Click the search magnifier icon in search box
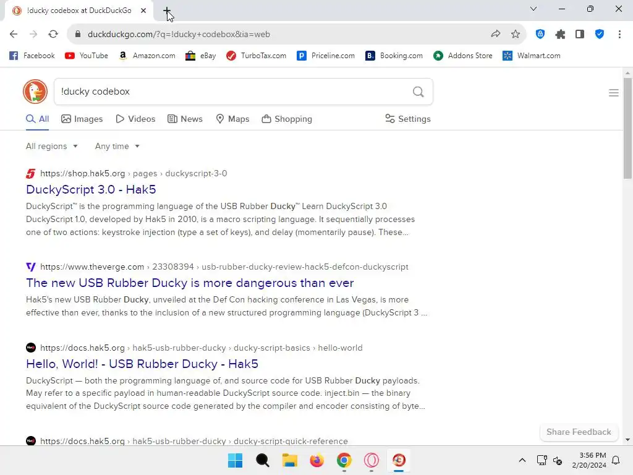The image size is (633, 475). click(x=418, y=92)
